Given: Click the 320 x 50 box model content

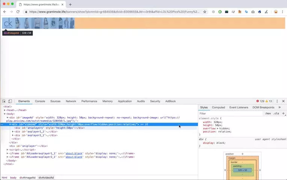Looking at the screenshot, I should pyautogui.click(x=242, y=170).
